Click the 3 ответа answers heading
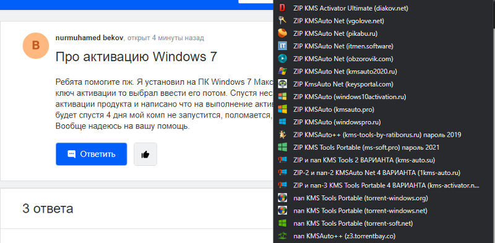 48,208
